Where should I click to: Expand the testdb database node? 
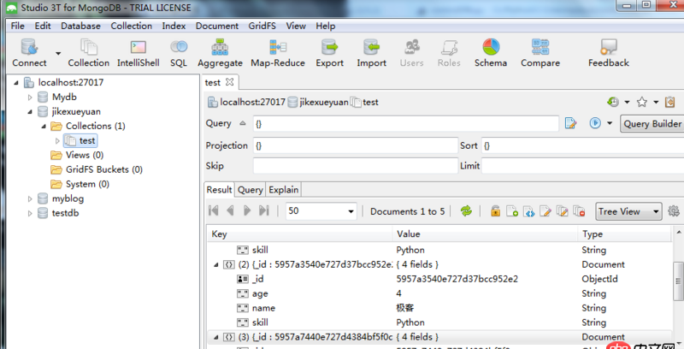(x=30, y=213)
